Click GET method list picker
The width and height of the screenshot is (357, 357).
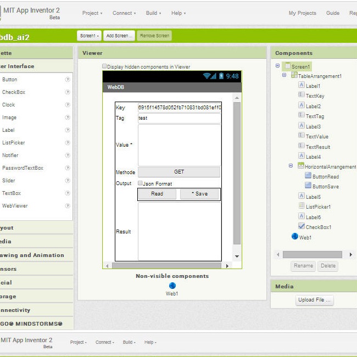(179, 172)
